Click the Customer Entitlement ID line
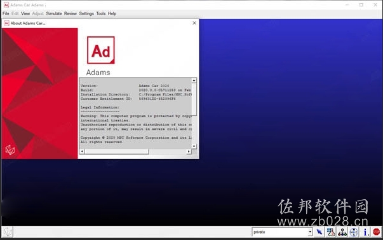Screen dimensions: 383x240 tap(128, 99)
